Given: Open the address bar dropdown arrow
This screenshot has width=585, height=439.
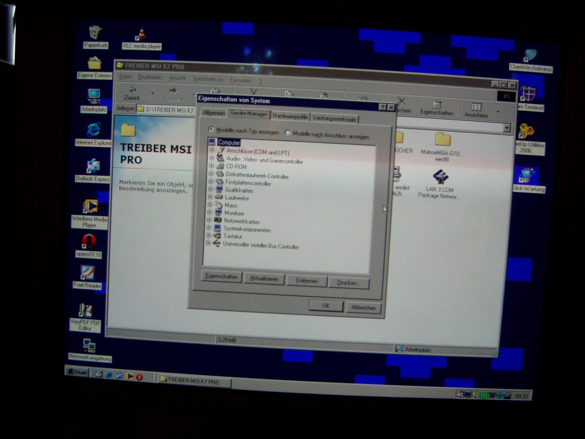Looking at the screenshot, I should [507, 128].
